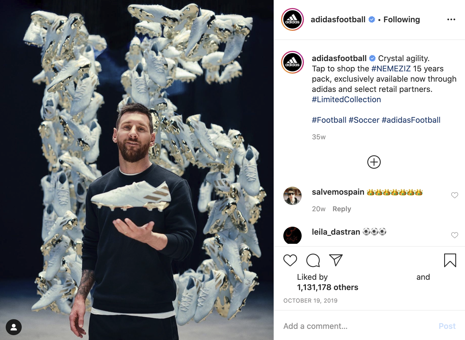Open the salvemospain profile avatar
Screen dimensions: 465x340
pyautogui.click(x=292, y=196)
